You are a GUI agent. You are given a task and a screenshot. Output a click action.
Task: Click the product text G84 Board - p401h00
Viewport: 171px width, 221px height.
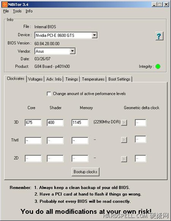point(52,67)
